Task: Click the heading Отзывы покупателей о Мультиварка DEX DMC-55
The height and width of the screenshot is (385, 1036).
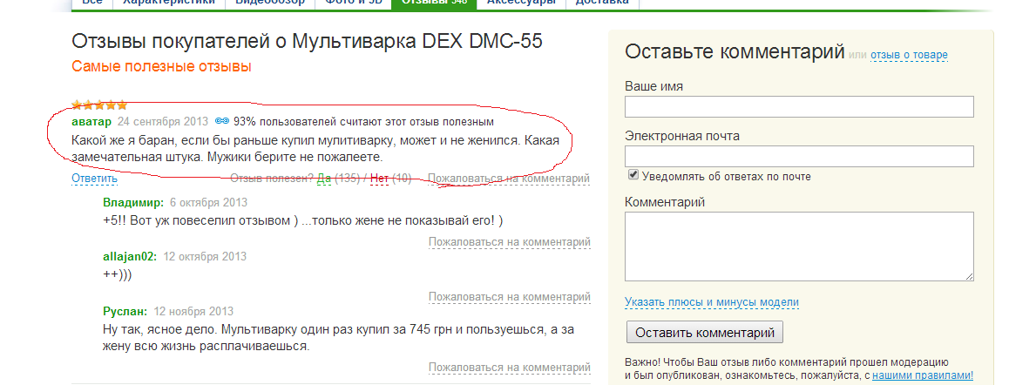Action: point(307,41)
